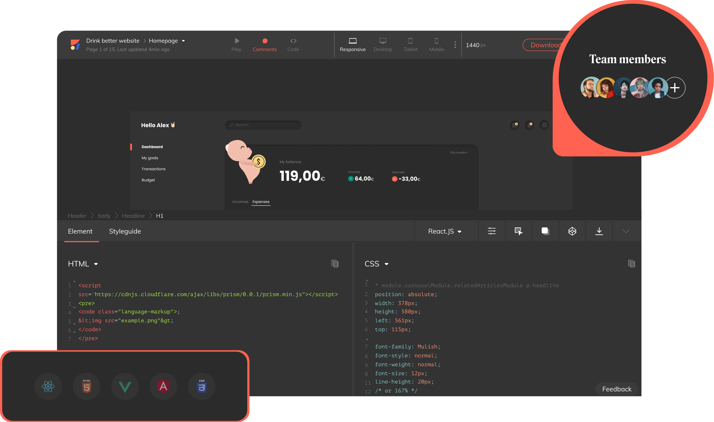Click the Angular logo icon

pos(163,386)
